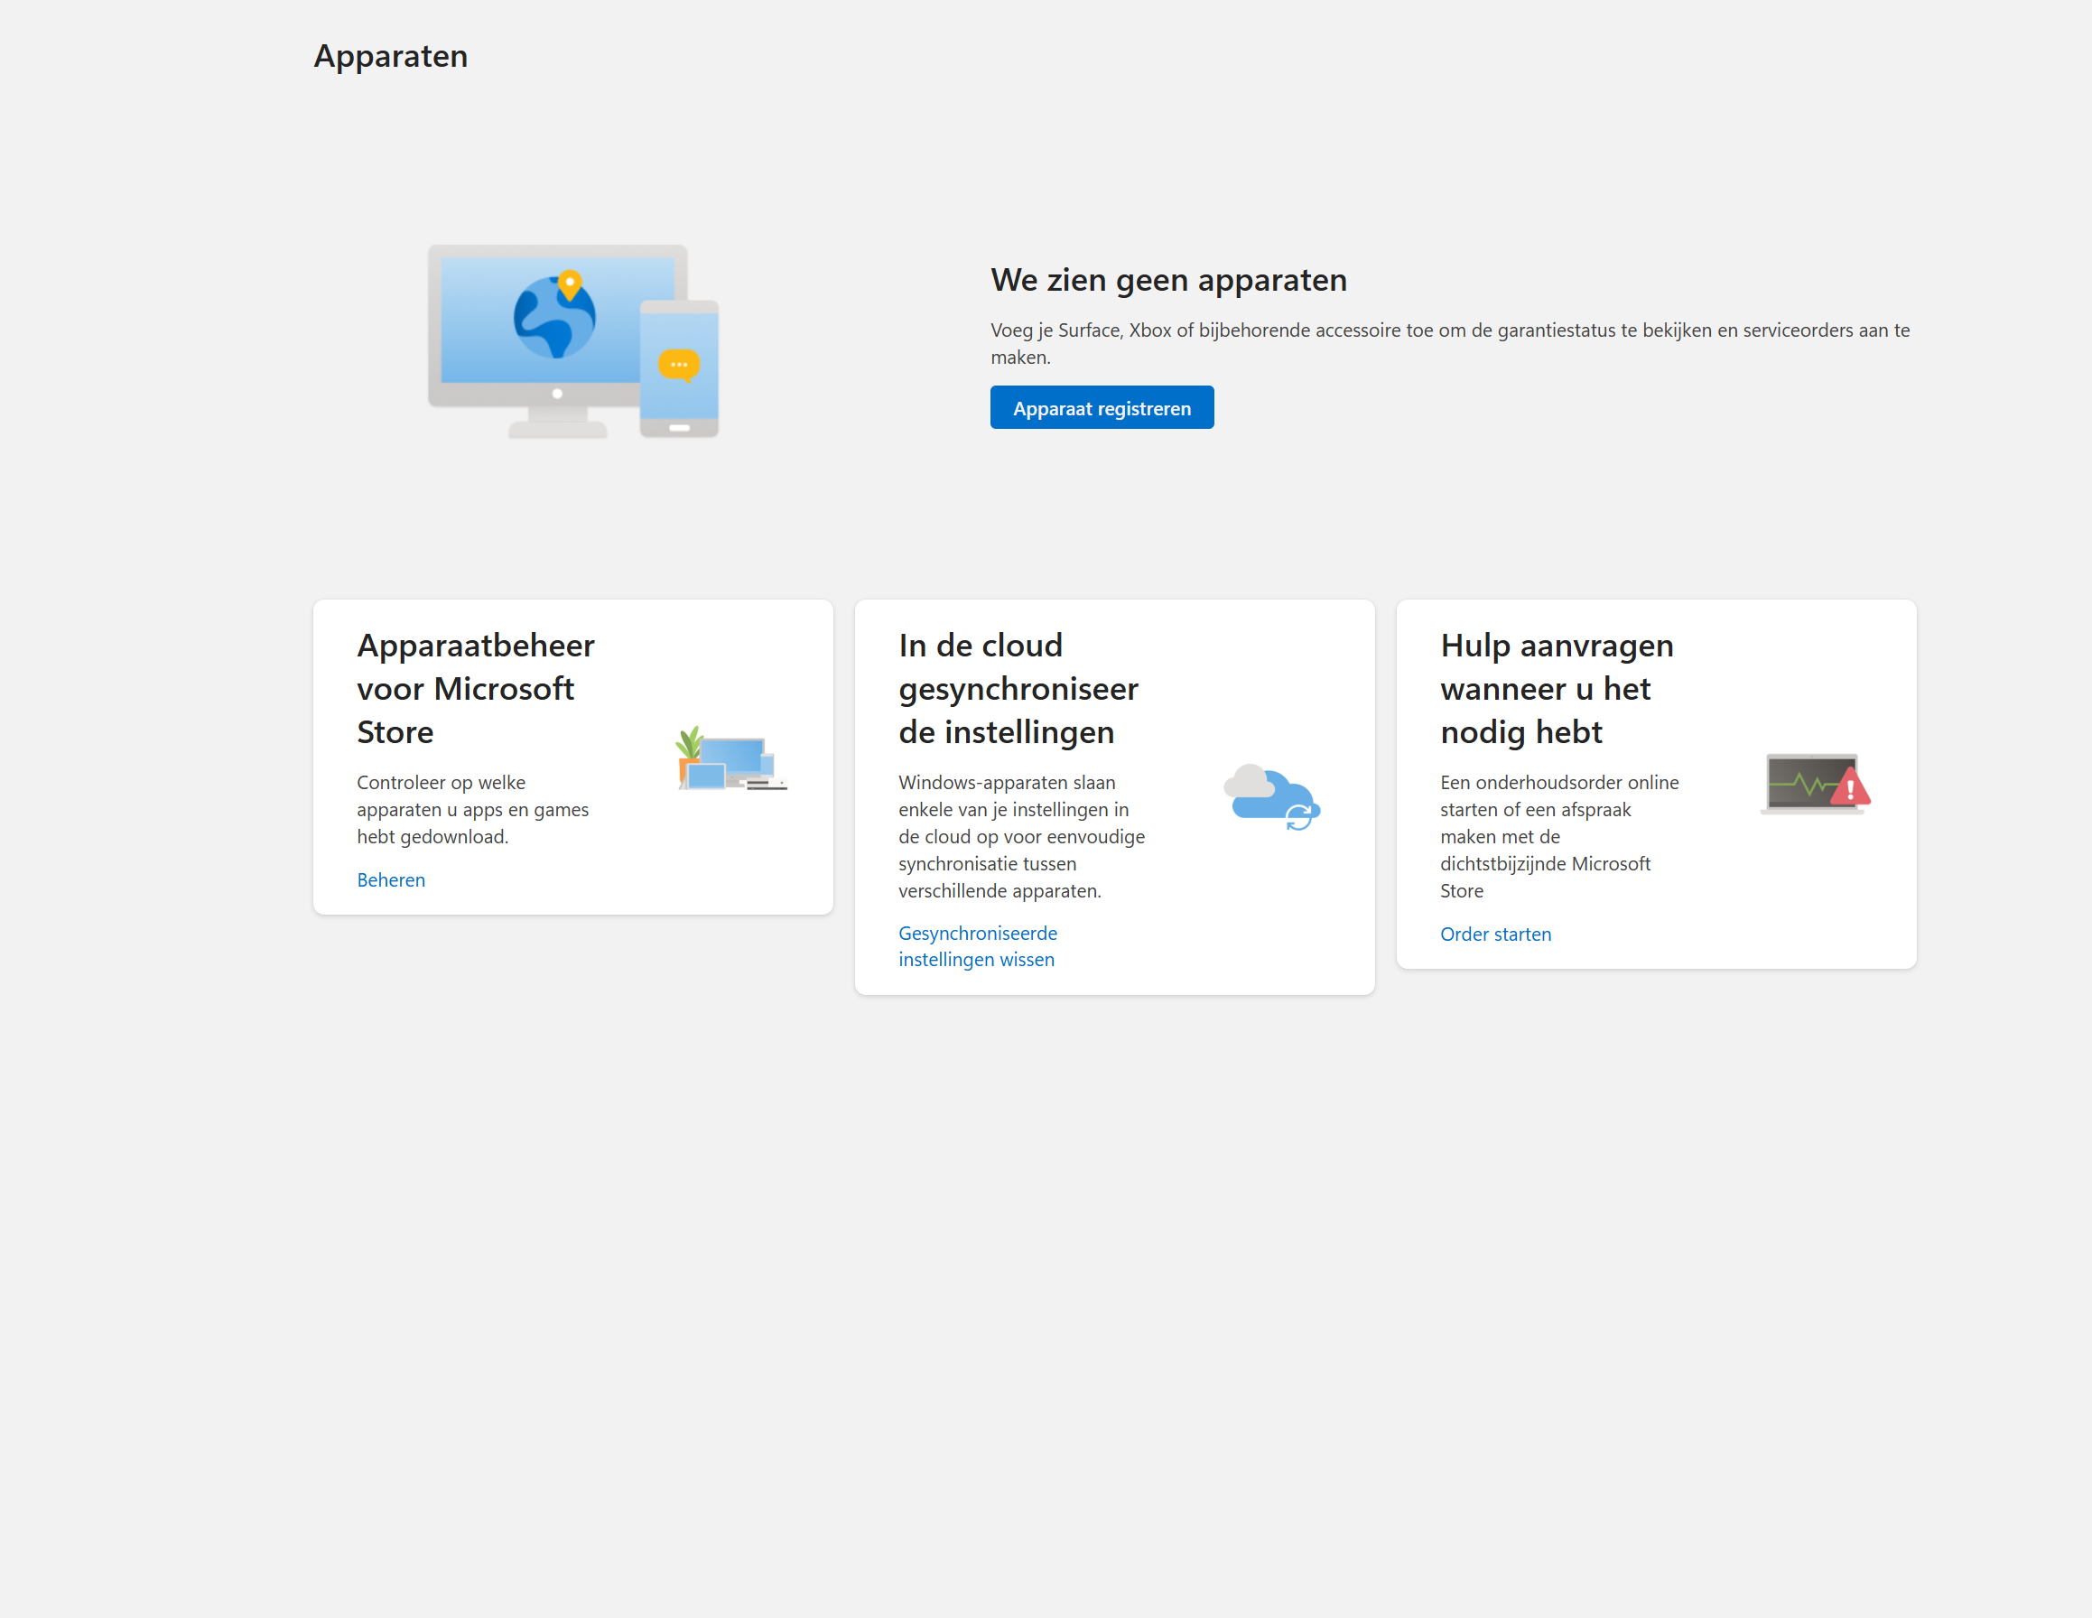Open Gesynchroniseerde instellingen wissen link

(977, 946)
